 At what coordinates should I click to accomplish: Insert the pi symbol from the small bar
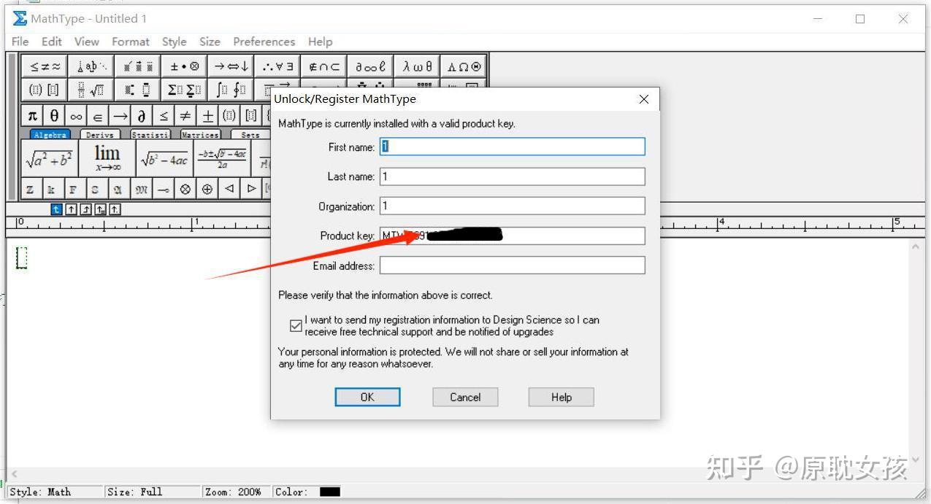tap(31, 115)
